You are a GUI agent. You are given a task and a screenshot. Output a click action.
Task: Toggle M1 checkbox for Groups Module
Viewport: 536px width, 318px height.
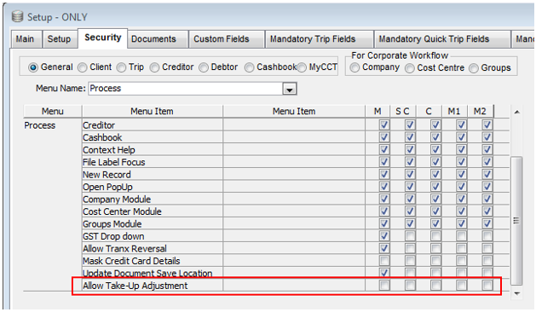point(461,223)
